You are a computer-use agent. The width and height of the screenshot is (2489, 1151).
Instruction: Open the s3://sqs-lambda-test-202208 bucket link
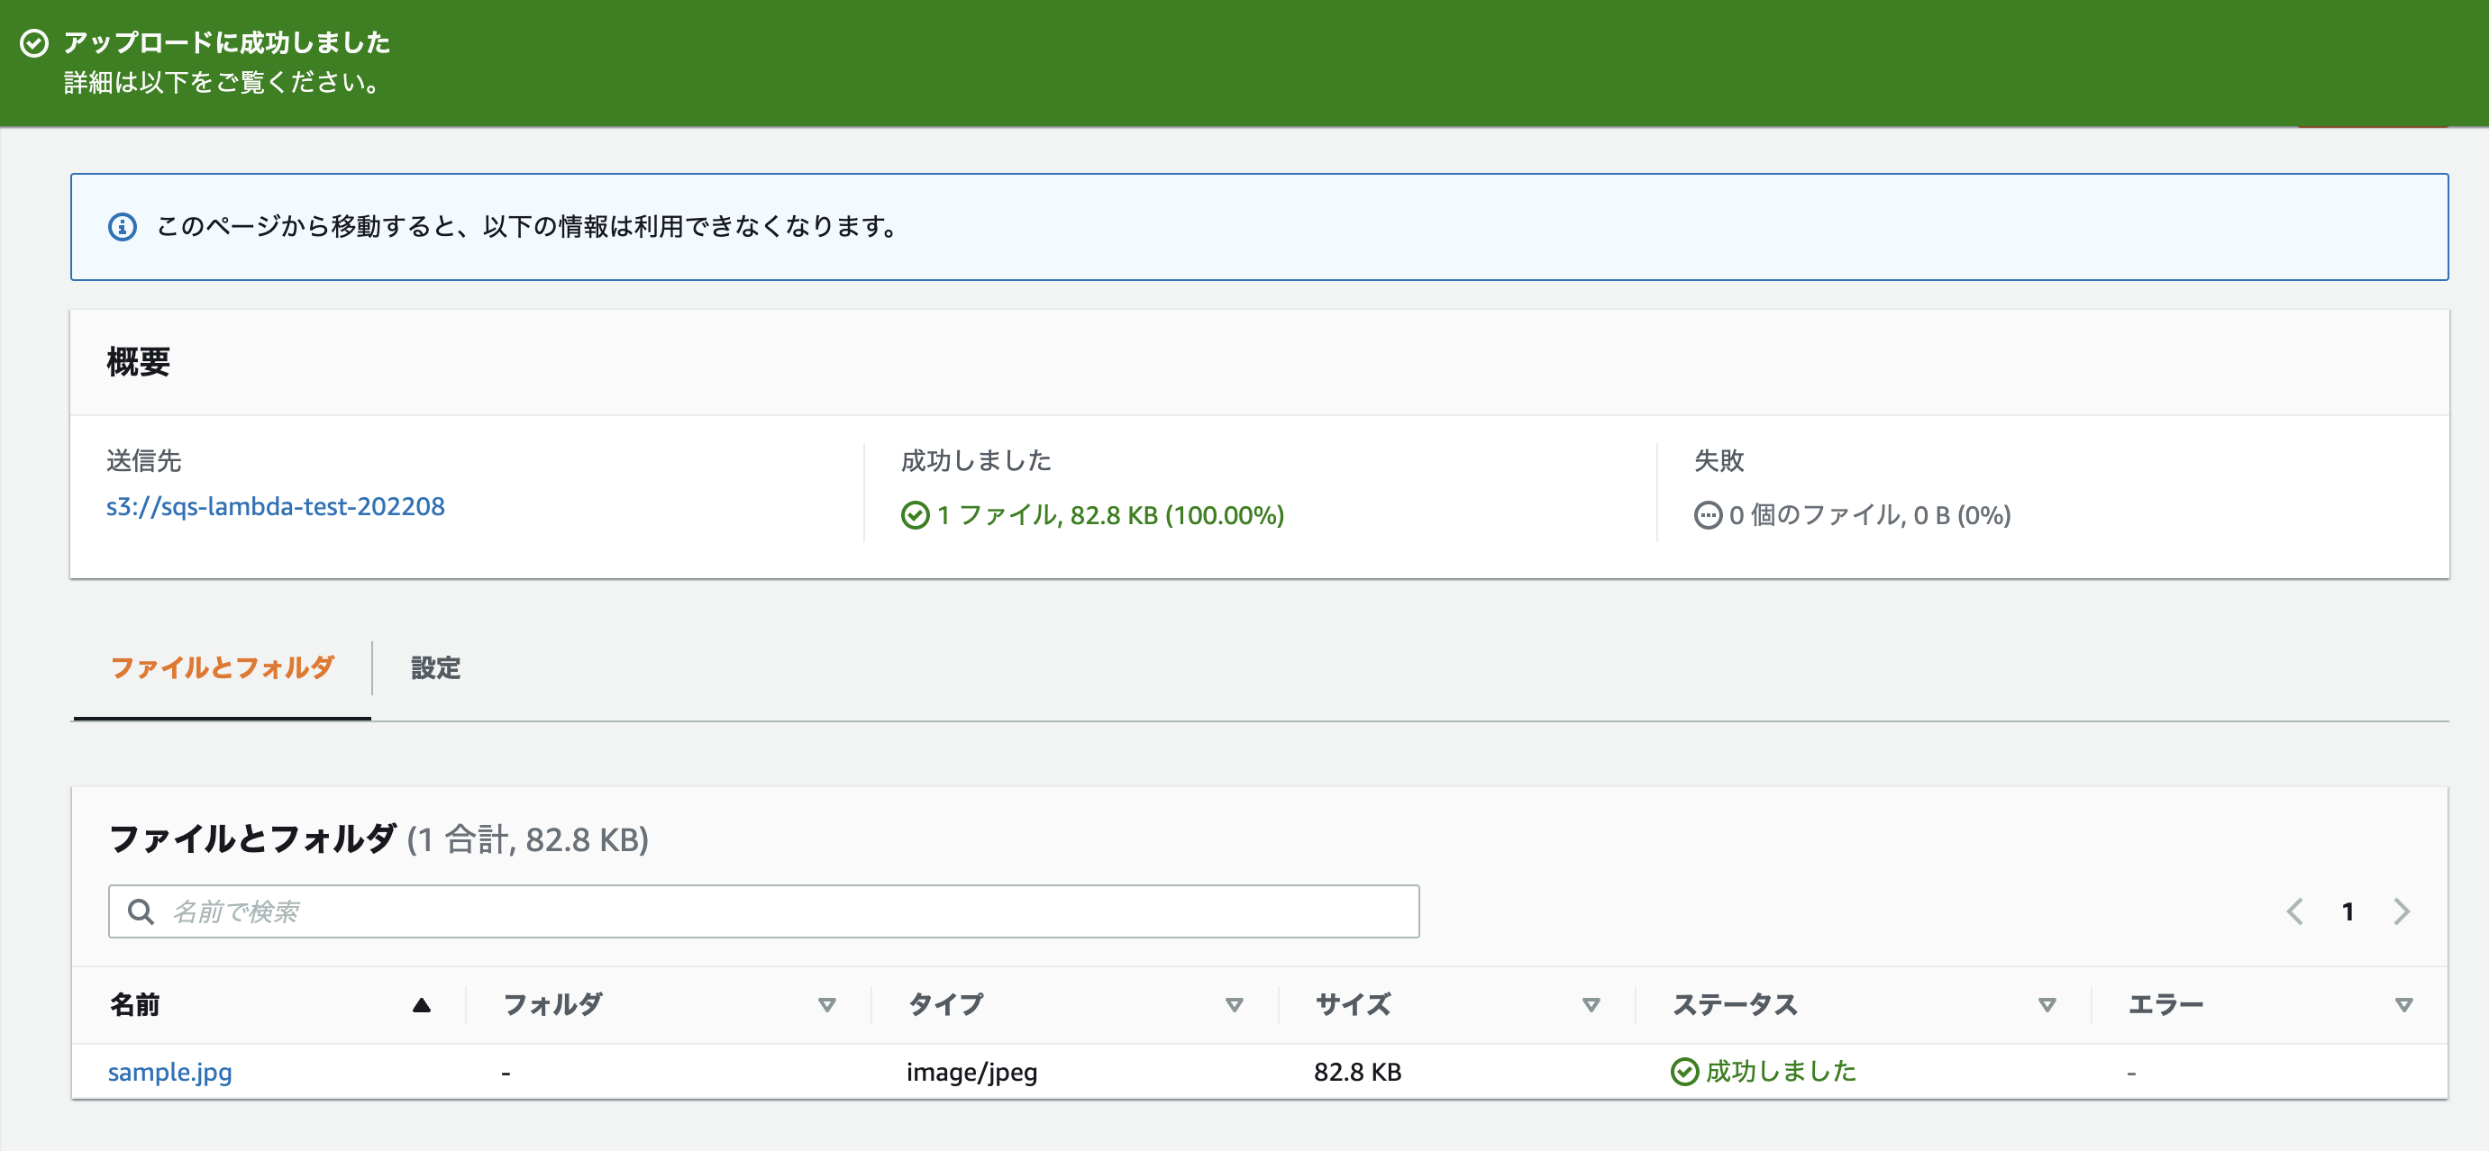click(x=277, y=506)
